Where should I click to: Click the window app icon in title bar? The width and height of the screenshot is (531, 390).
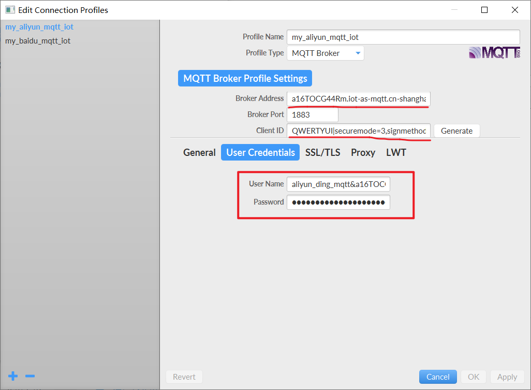[x=10, y=10]
